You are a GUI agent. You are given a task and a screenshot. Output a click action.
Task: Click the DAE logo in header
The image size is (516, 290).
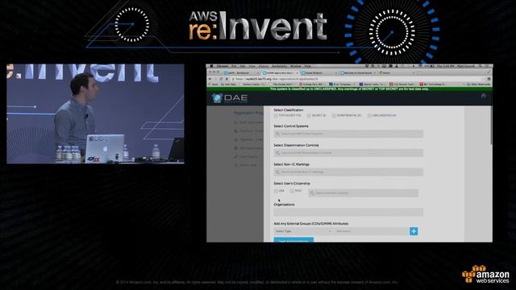pos(230,98)
